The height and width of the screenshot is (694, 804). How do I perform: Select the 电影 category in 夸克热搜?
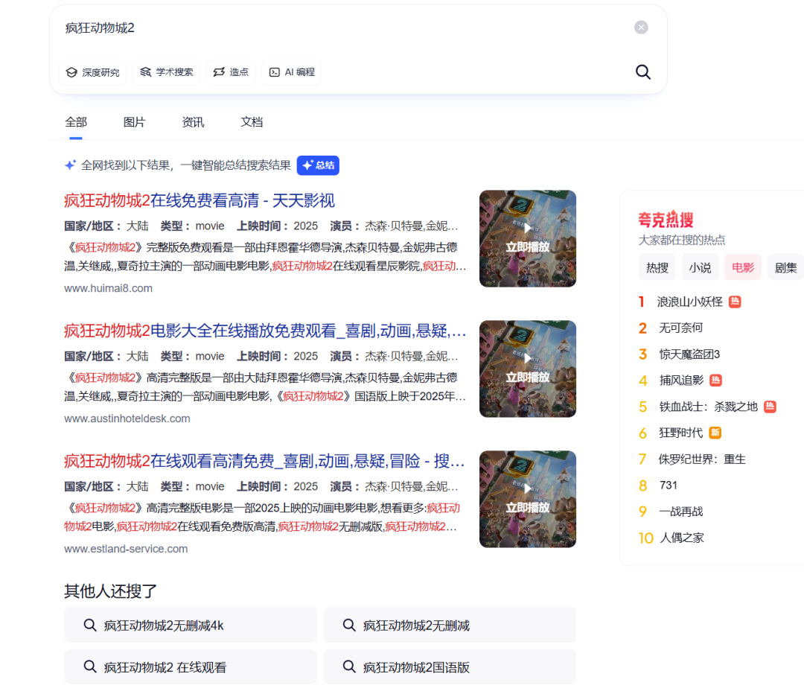click(742, 267)
